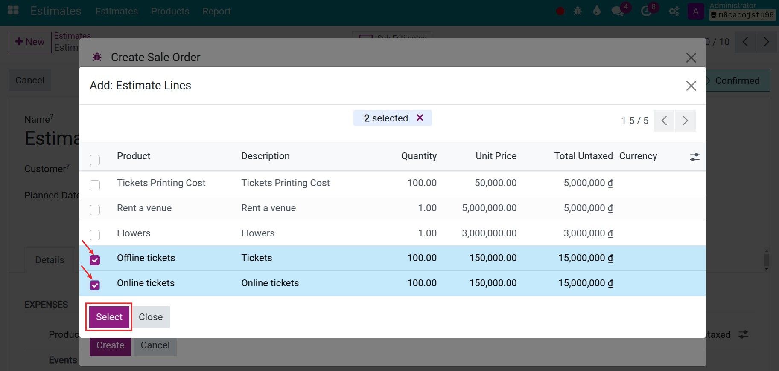Click the New button
Screen dimensions: 779x371
click(x=30, y=42)
